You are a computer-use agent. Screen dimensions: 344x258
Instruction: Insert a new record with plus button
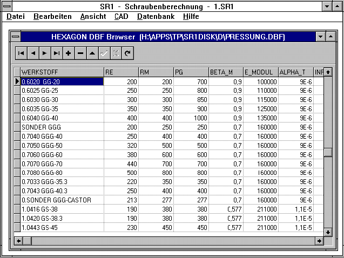click(x=69, y=53)
